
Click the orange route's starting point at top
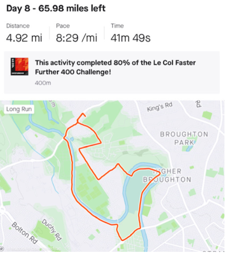click(x=85, y=116)
